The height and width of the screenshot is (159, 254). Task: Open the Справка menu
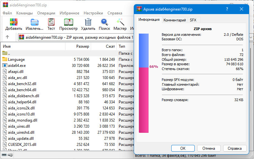click(115, 13)
